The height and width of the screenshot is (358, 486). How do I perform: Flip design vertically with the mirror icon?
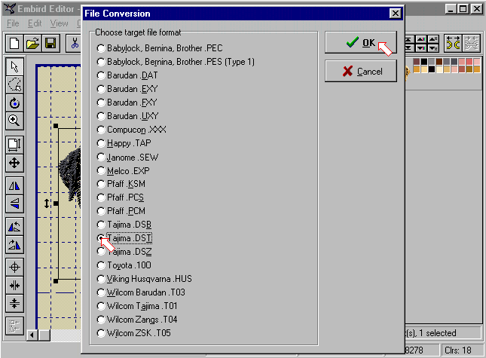coord(14,204)
